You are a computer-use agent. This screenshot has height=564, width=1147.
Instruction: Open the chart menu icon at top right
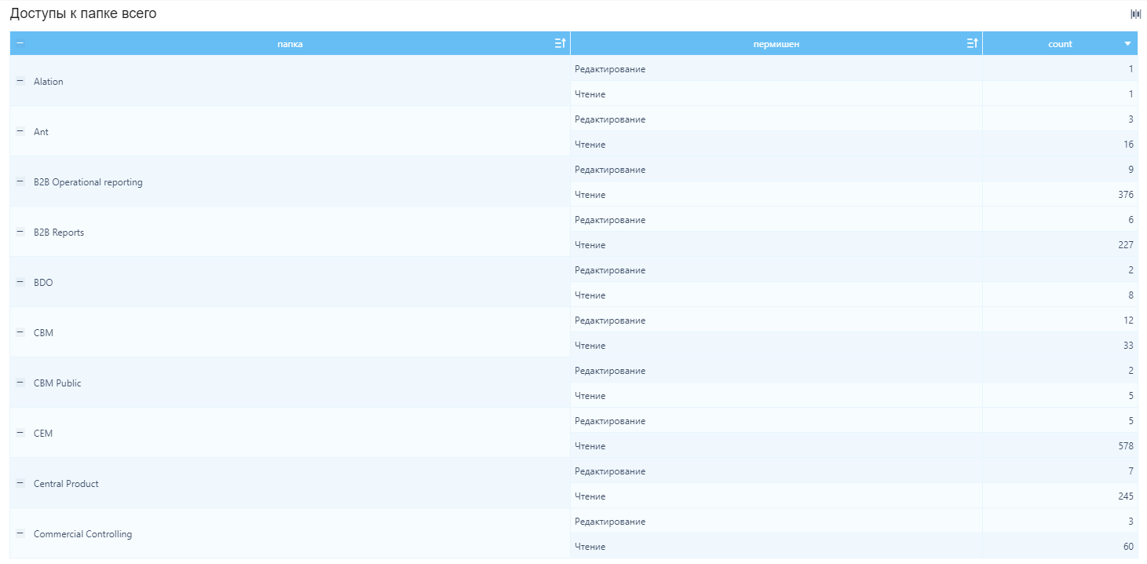click(1134, 13)
